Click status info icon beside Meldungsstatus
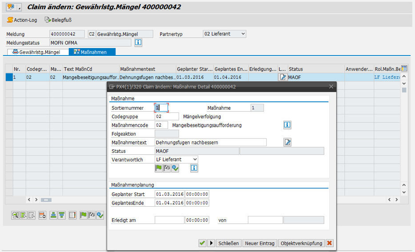415x252 pixels. pyautogui.click(x=138, y=43)
